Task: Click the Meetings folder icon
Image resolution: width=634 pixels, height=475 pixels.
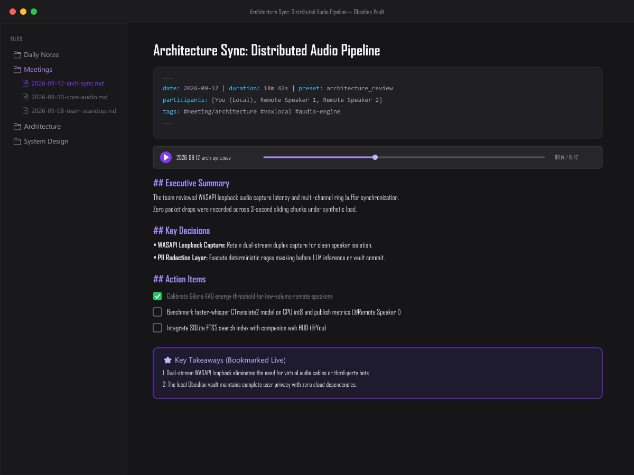Action: (17, 70)
